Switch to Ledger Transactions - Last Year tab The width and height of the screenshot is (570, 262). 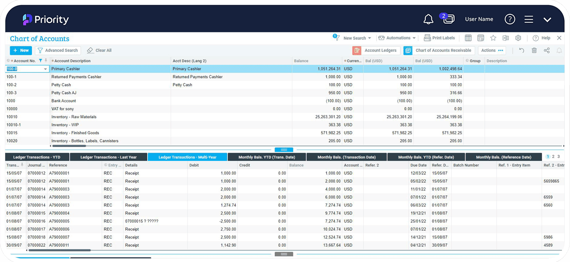(x=108, y=157)
